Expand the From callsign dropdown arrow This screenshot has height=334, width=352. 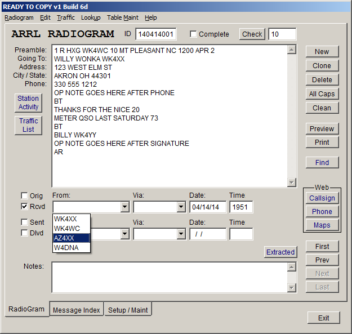[x=124, y=207]
